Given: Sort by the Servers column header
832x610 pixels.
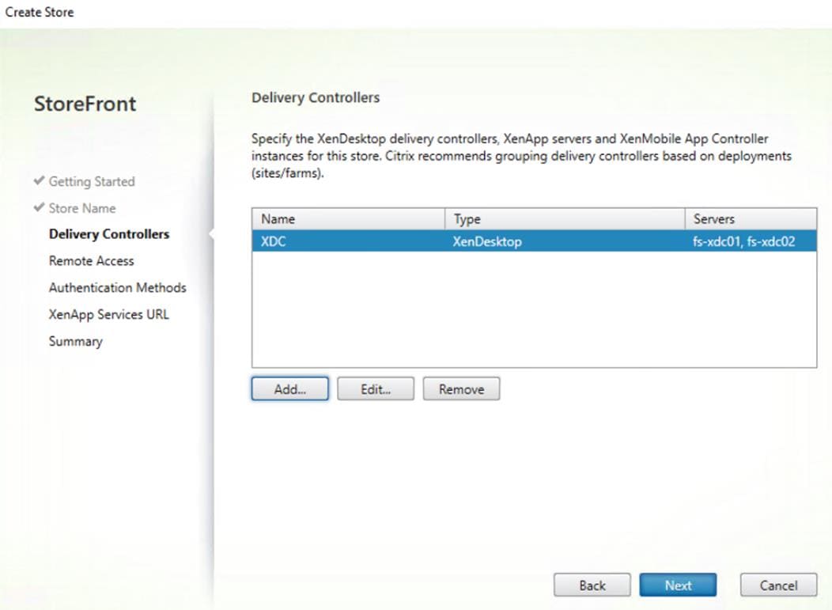Looking at the screenshot, I should click(x=751, y=218).
